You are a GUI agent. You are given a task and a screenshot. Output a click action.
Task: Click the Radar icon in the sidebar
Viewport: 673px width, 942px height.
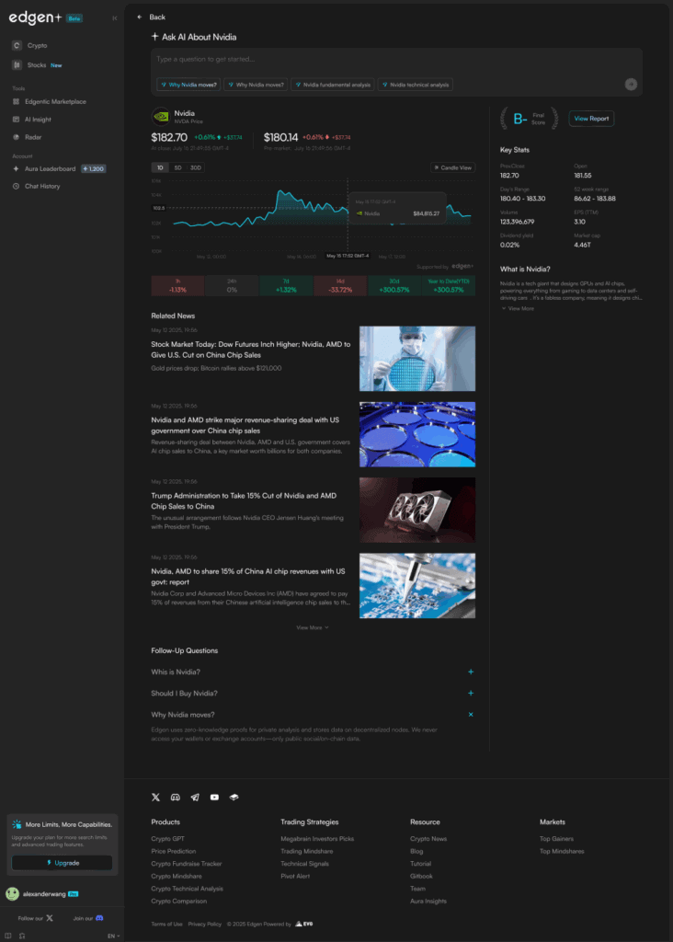click(x=17, y=137)
